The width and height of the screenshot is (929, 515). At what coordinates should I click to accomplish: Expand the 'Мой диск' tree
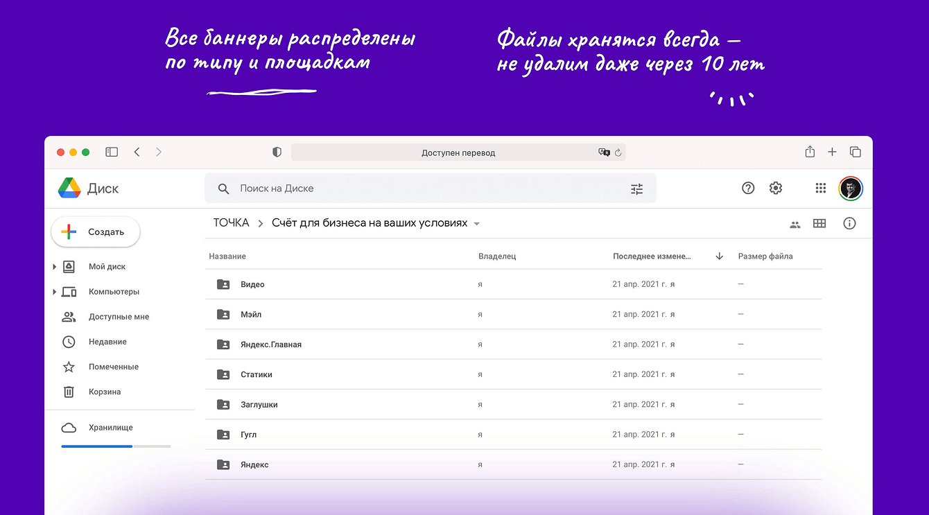click(55, 267)
